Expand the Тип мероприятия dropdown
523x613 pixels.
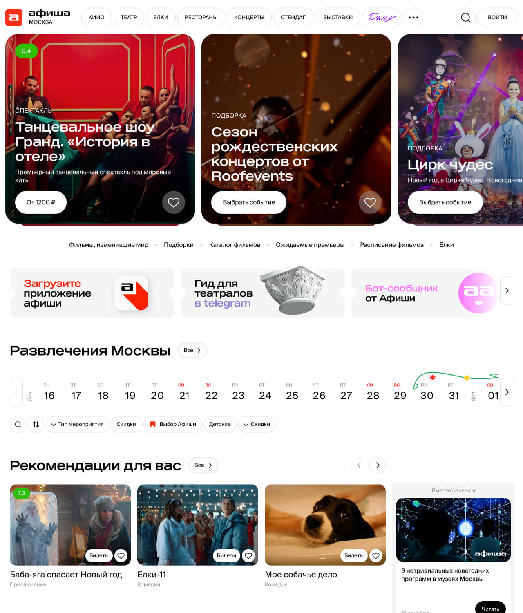77,424
